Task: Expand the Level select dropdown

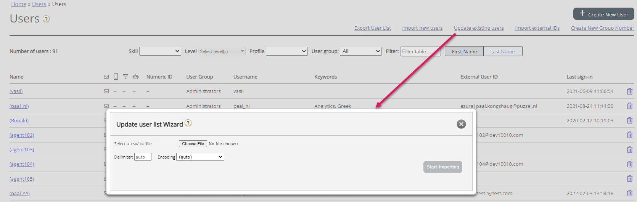Action: click(x=222, y=51)
